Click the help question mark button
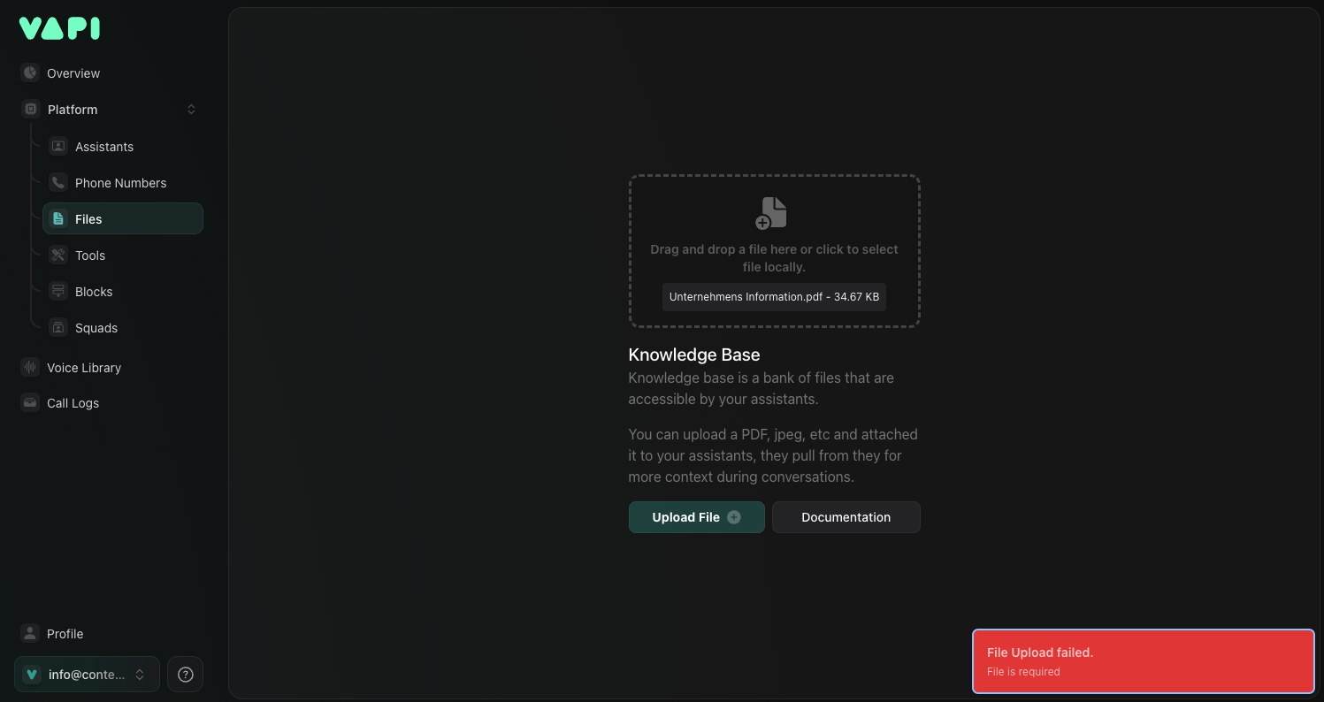1324x702 pixels. click(x=186, y=675)
